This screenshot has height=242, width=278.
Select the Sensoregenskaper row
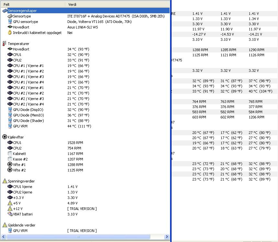[x=88, y=11]
